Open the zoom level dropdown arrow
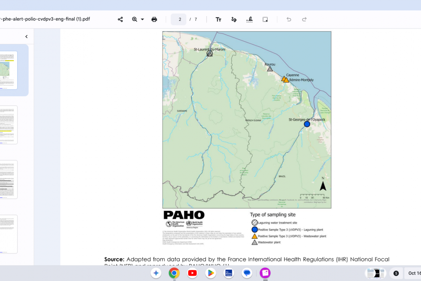The image size is (421, 281). click(x=142, y=19)
